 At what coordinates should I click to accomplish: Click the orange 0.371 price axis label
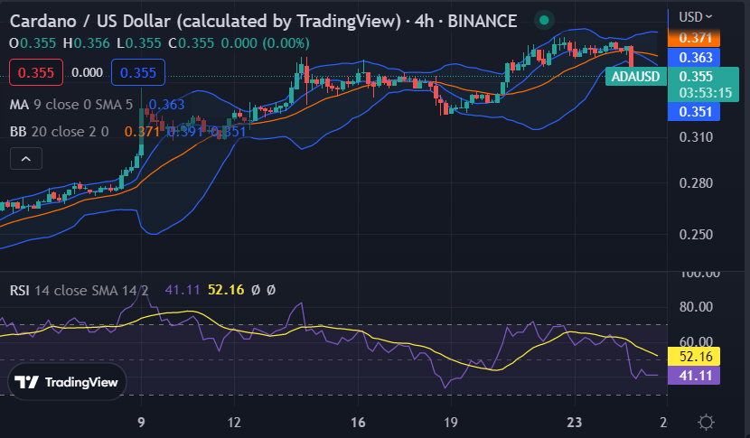pos(694,38)
